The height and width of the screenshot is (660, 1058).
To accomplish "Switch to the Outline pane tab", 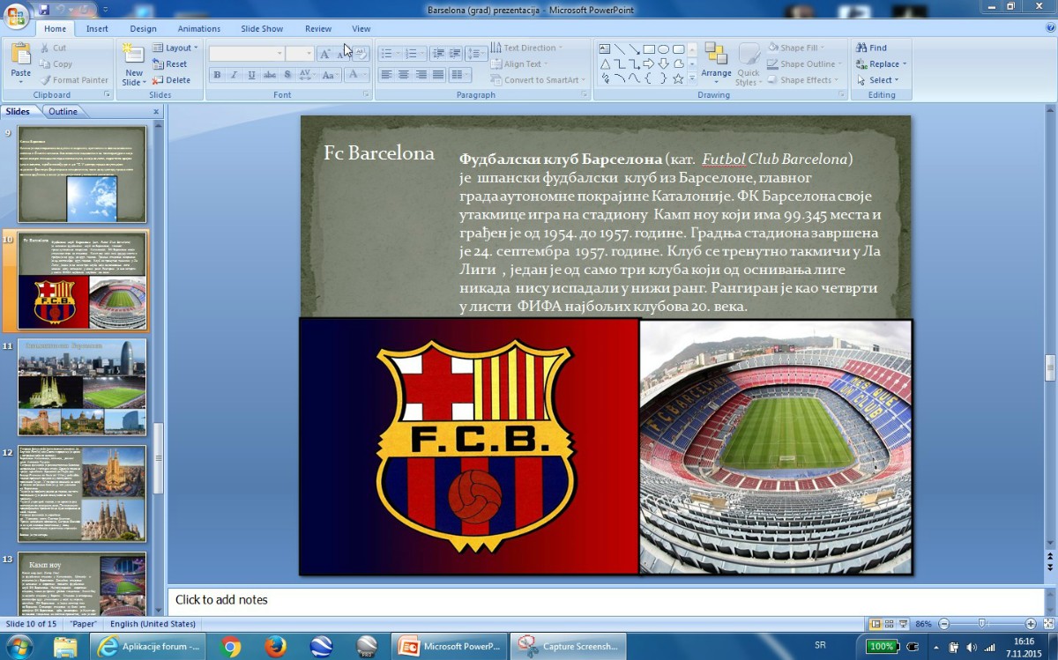I will coord(63,112).
